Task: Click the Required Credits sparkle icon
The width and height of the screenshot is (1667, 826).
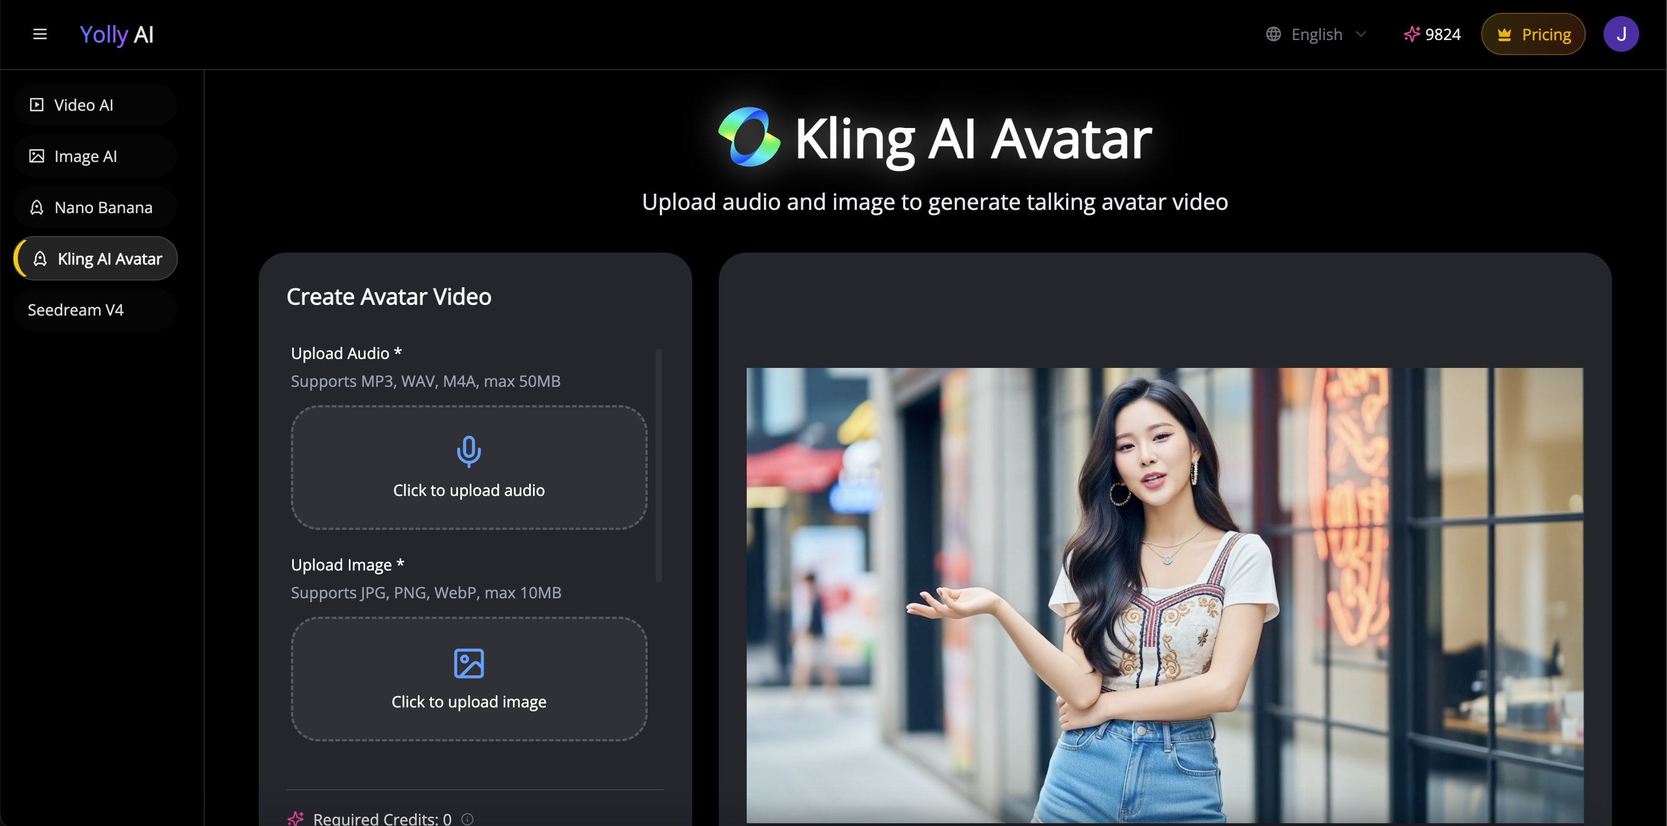Action: tap(296, 818)
